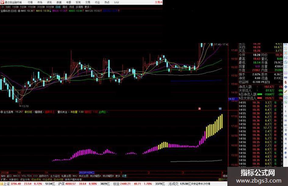Select the pencil drawing tool in the right toolbar
The image size is (288, 186).
coord(286,91)
